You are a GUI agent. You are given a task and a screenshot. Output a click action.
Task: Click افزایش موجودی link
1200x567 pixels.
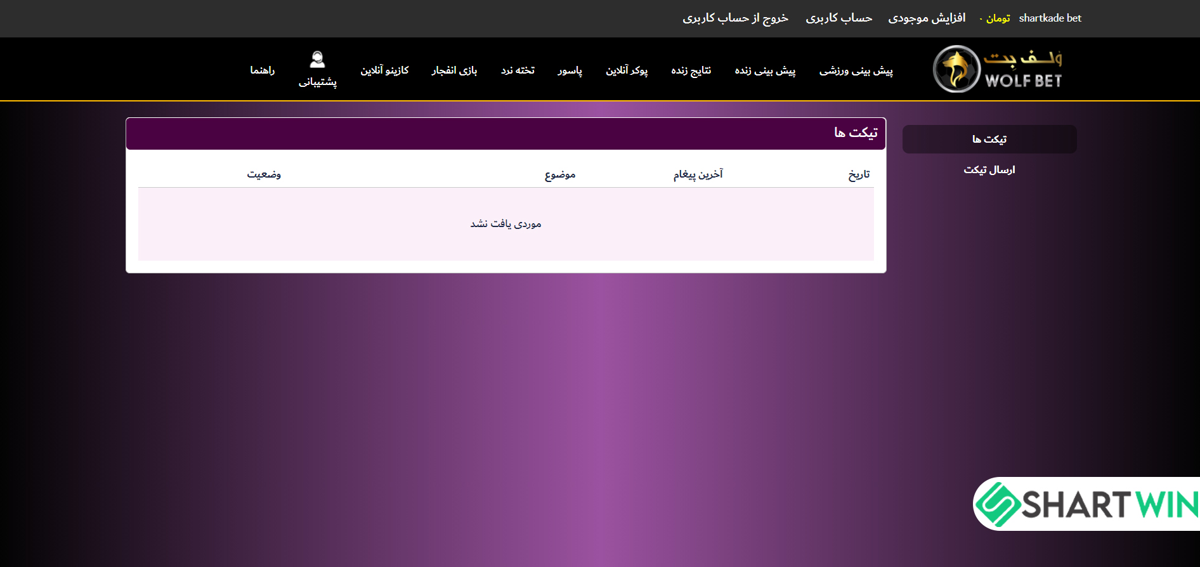[x=927, y=18]
